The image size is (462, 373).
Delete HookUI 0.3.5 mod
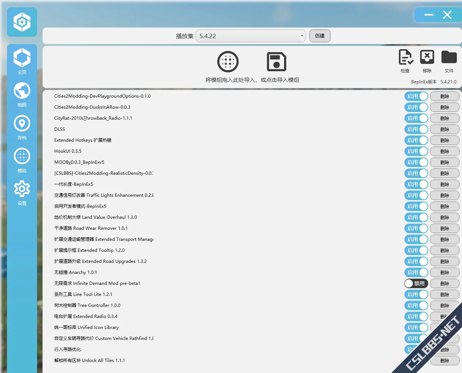click(445, 151)
